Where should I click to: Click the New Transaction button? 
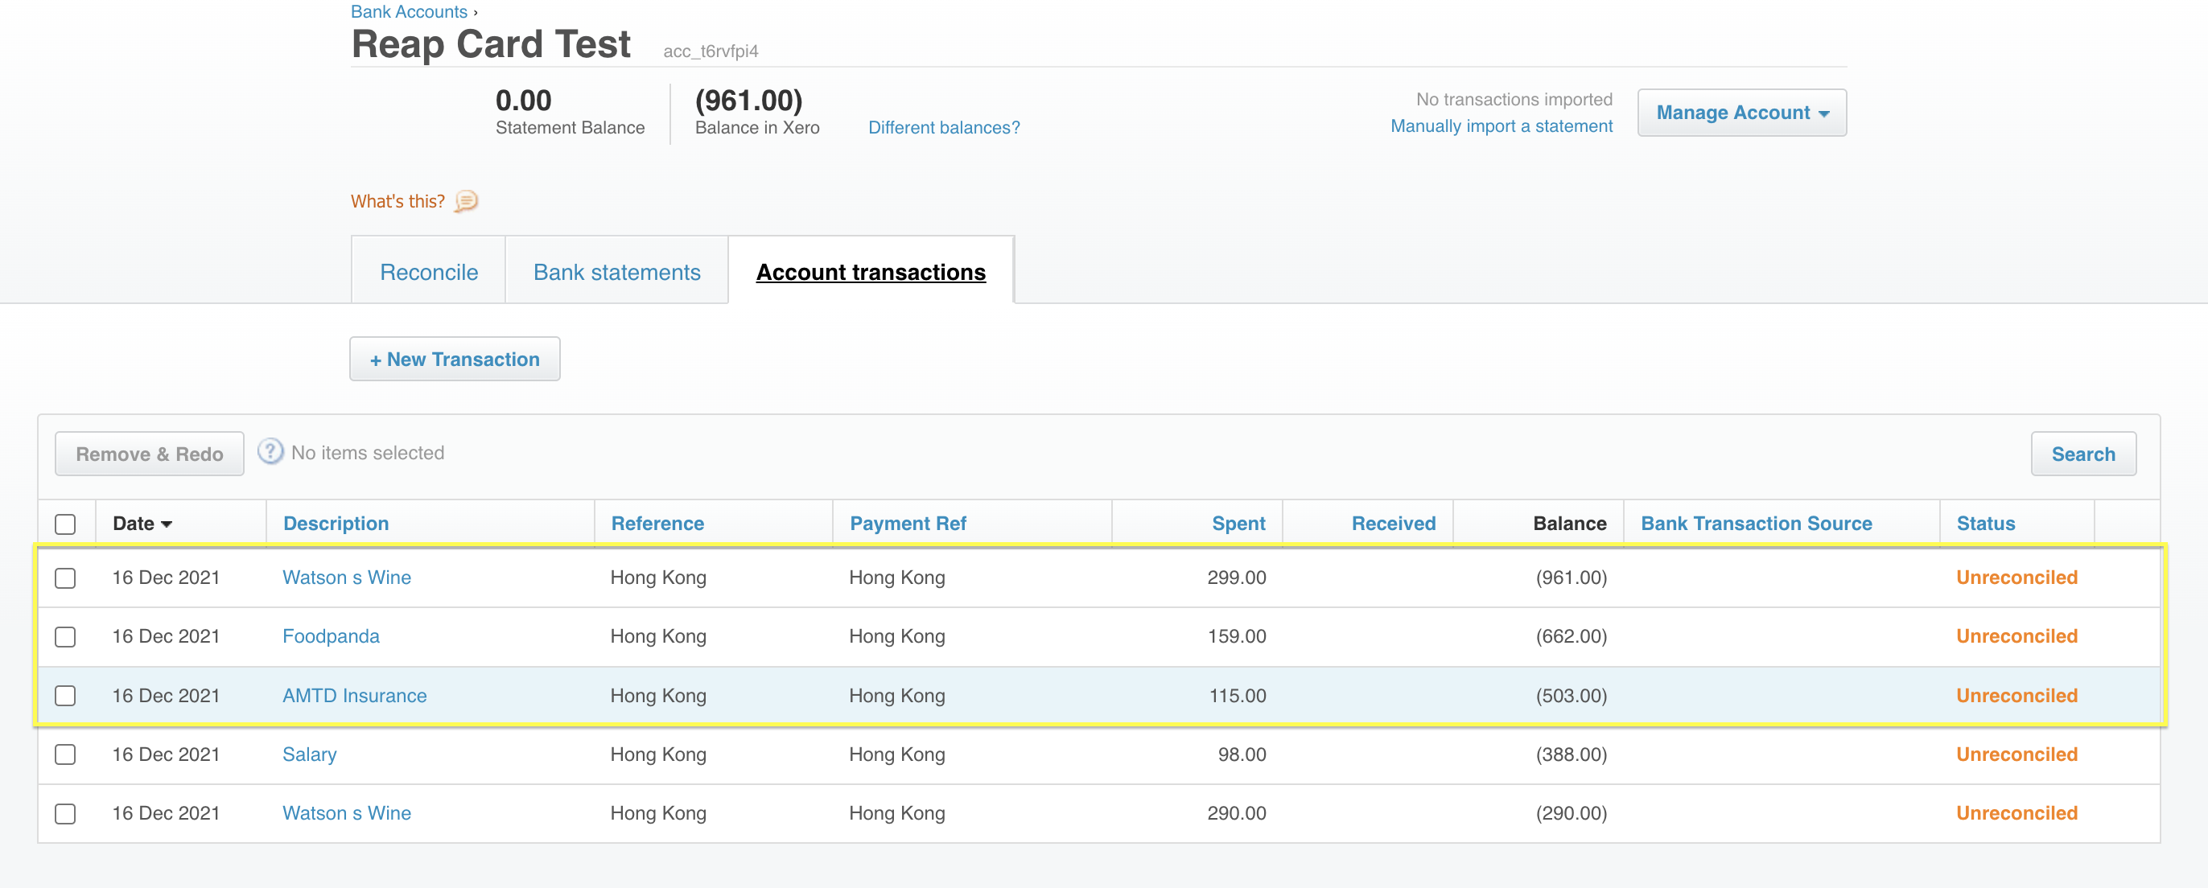(x=455, y=360)
